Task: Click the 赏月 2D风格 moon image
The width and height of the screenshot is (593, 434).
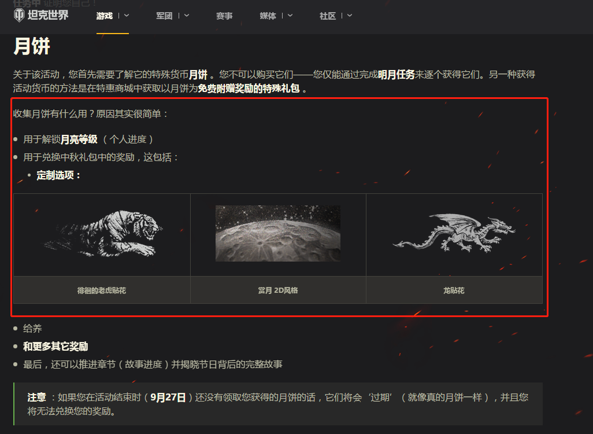Action: tap(278, 233)
